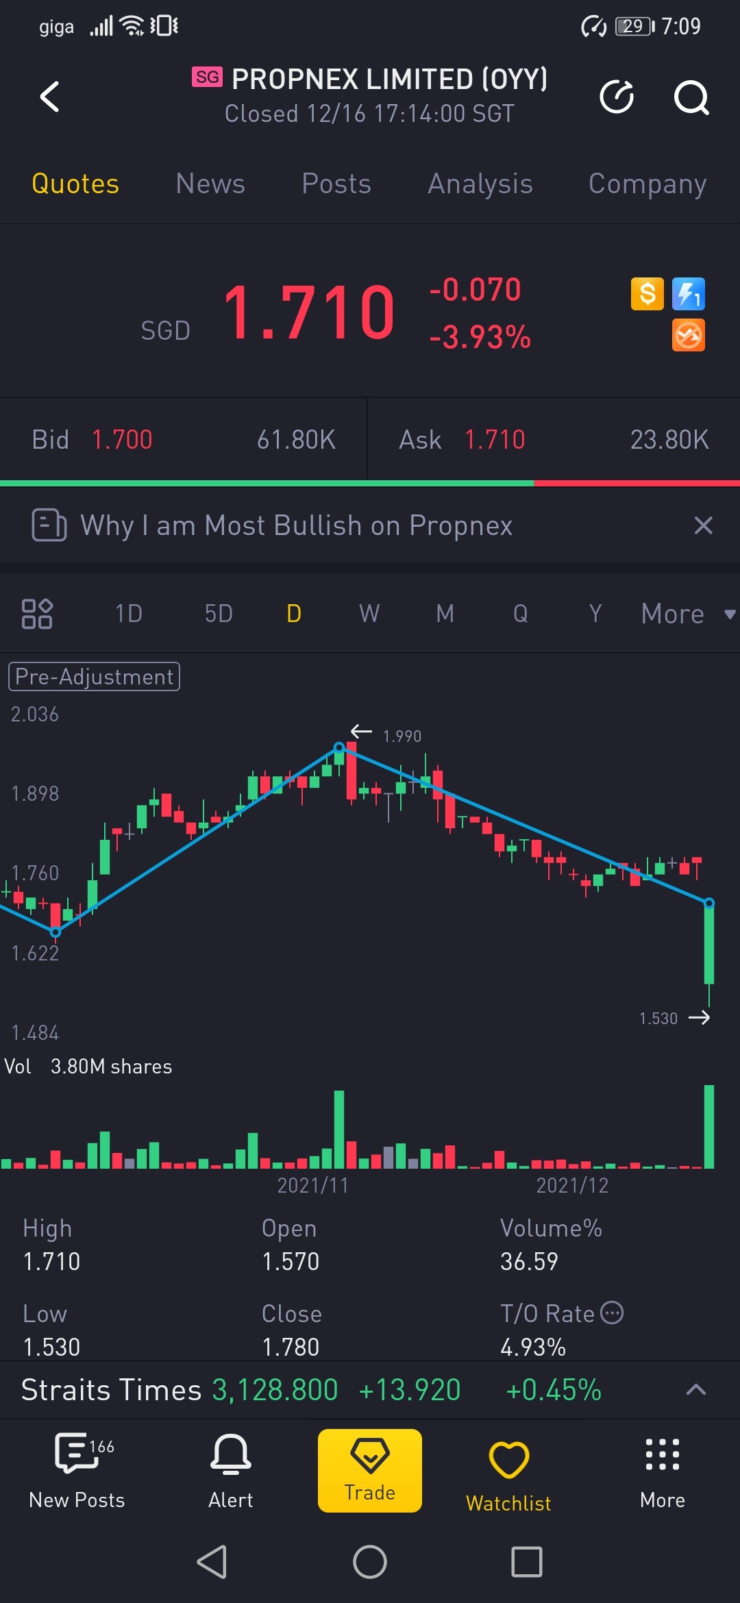
Task: Dismiss the Propnex article banner
Action: (x=704, y=525)
